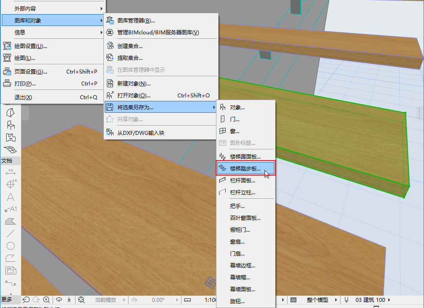Screen dimensions: 424x308
Task: Choose 退出(X) to quit
Action: tap(53, 97)
